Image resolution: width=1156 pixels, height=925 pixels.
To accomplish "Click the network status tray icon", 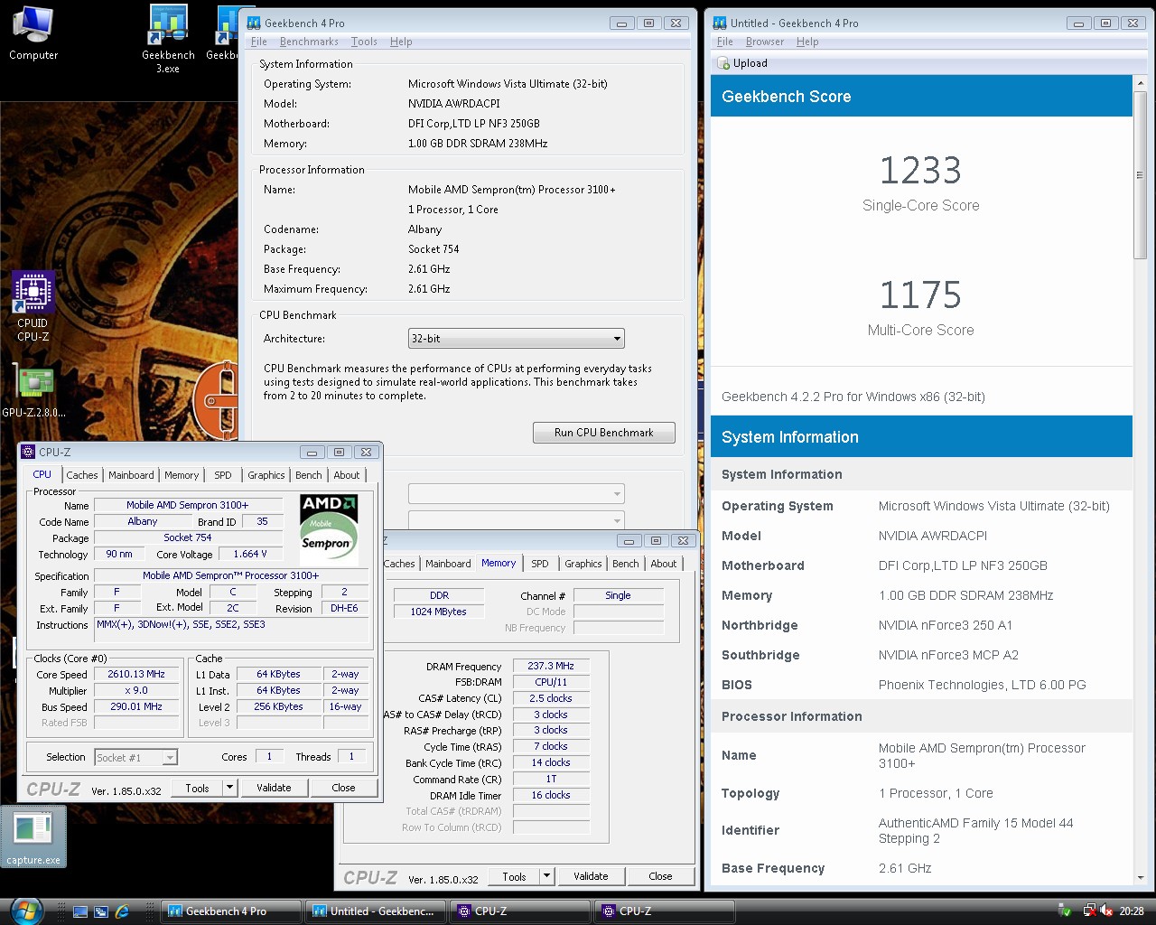I will [1089, 911].
